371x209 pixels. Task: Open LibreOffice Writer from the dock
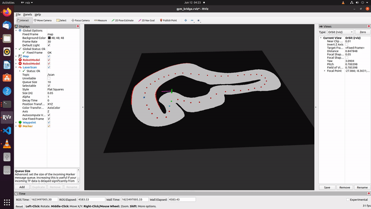click(7, 65)
